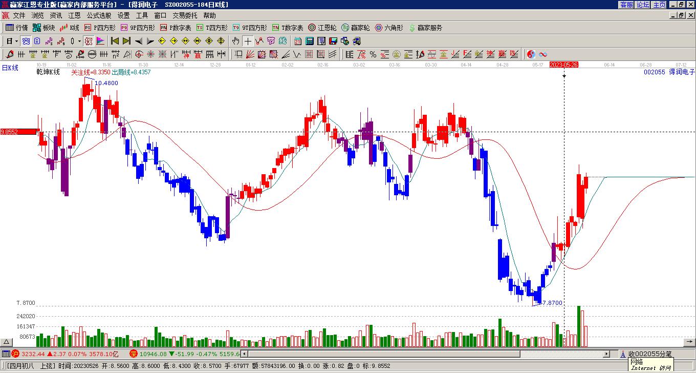
Task: Open the calendar icon showing 21
Action: 298,41
